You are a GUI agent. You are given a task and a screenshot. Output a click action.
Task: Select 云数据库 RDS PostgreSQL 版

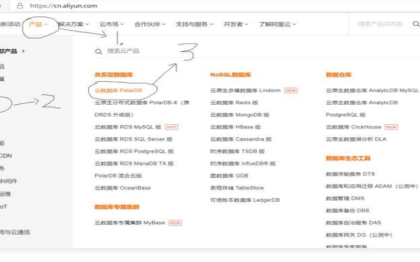coord(134,151)
